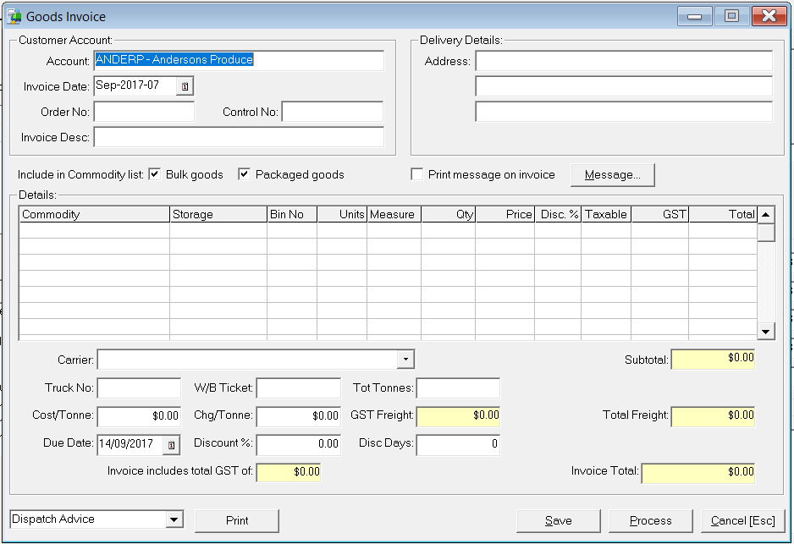Open the Due Date calendar picker

tap(171, 445)
